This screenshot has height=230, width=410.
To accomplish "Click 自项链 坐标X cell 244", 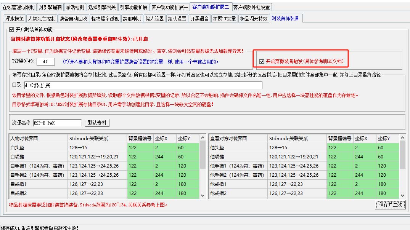I will coord(165,157).
